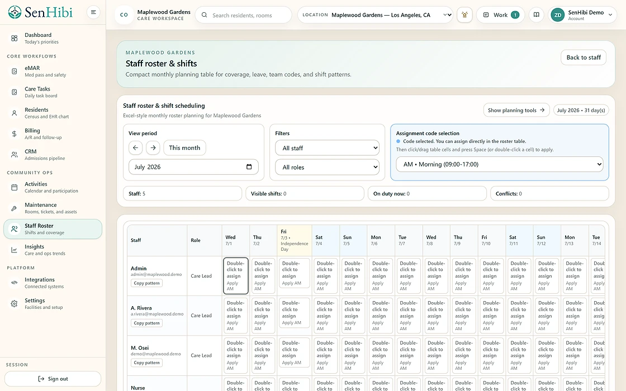626x391 pixels.
Task: Click the search magnifier icon
Action: [x=205, y=15]
